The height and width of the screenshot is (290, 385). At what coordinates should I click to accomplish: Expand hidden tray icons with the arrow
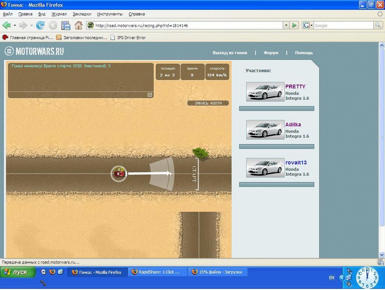point(342,278)
